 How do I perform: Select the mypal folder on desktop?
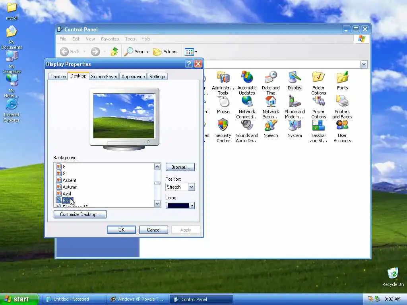(12, 11)
